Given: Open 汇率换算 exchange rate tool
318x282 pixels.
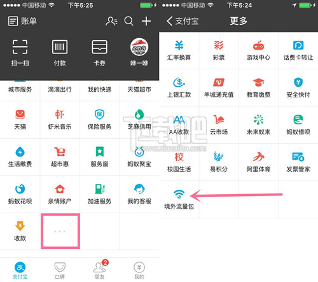Looking at the screenshot, I should tap(179, 45).
